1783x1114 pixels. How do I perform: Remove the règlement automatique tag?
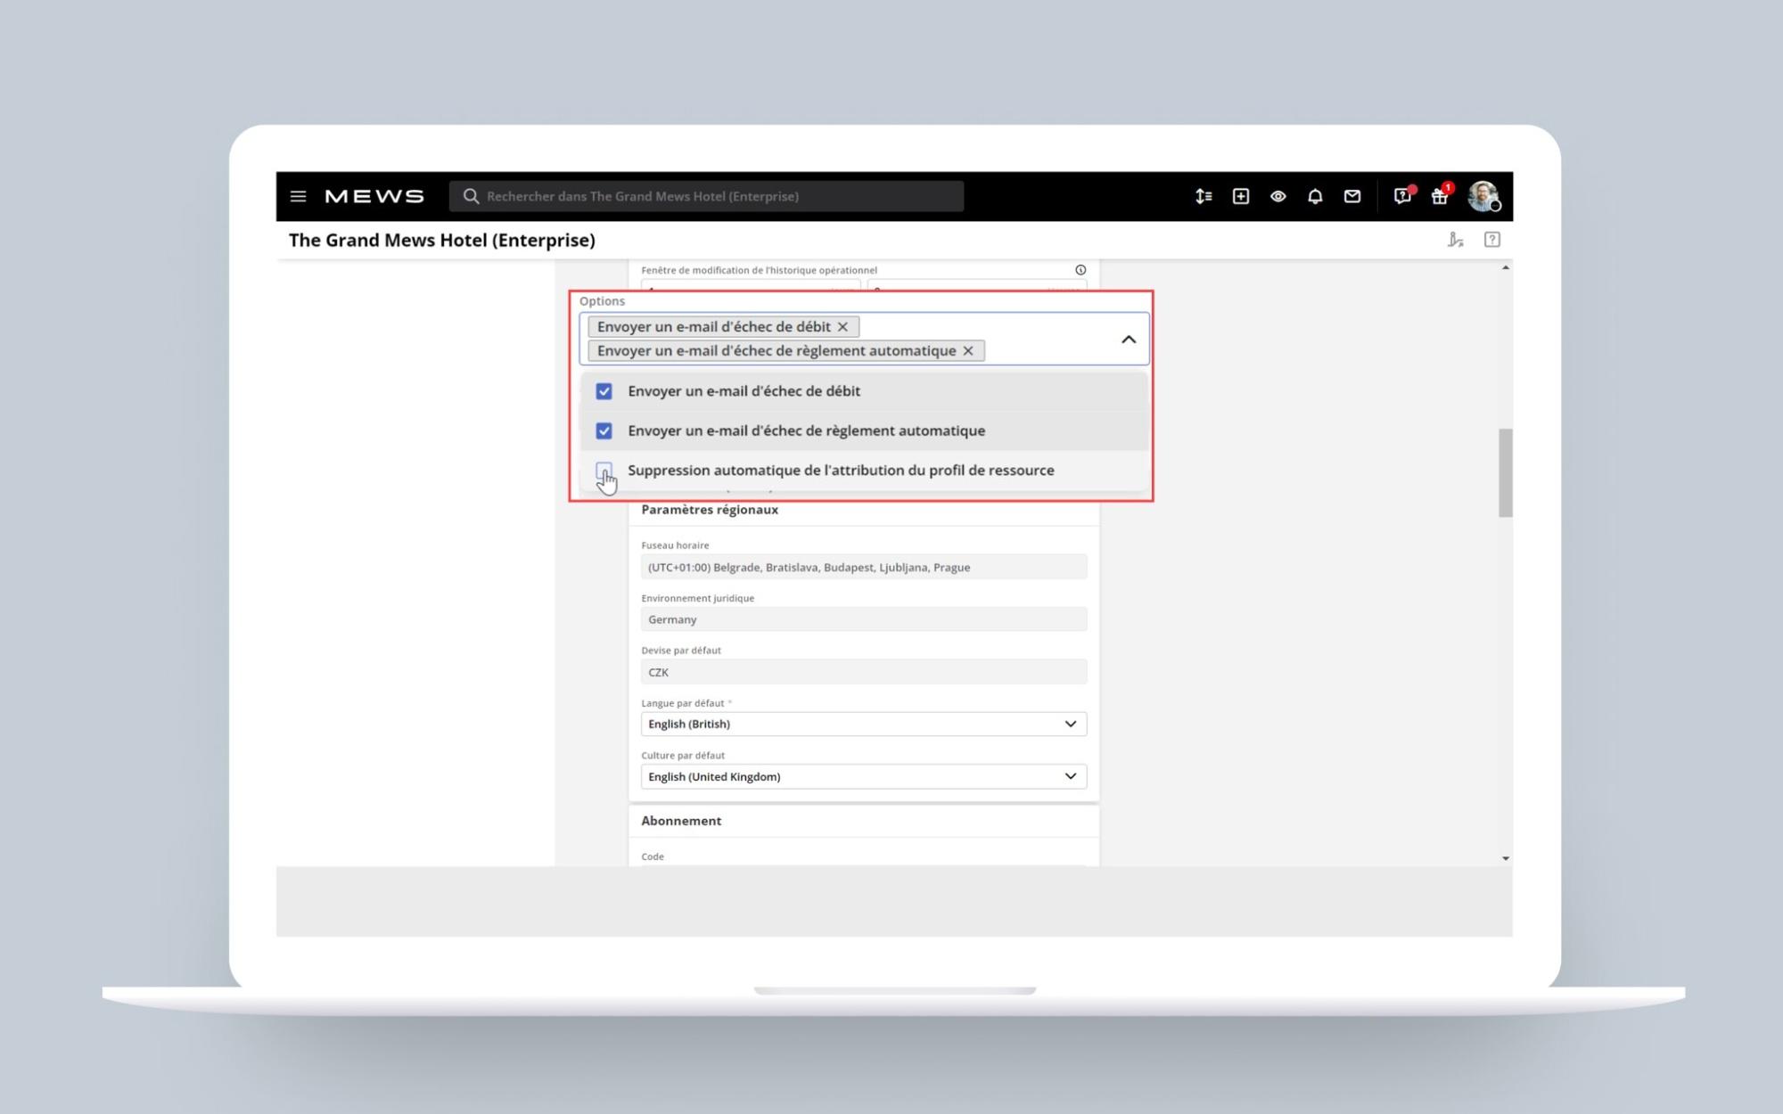click(x=968, y=350)
